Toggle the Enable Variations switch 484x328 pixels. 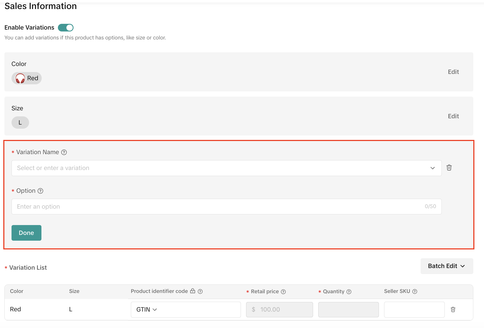[x=66, y=28]
